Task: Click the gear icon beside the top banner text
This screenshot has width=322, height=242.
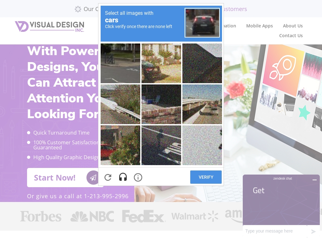Action: coord(78,9)
